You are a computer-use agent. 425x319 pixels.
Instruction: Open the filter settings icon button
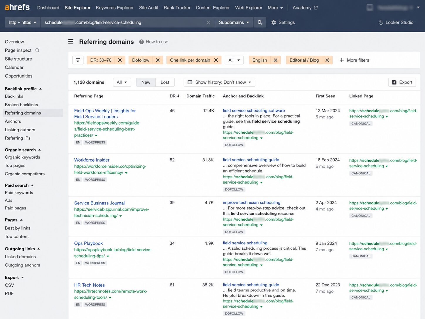(x=78, y=60)
